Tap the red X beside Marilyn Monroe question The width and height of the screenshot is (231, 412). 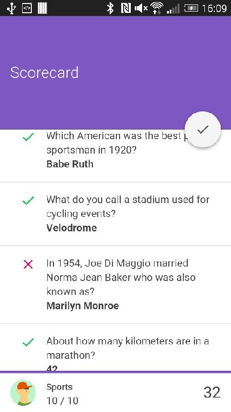point(28,264)
